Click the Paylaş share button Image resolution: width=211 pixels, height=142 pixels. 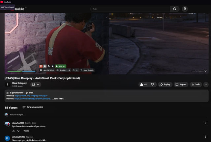pyautogui.click(x=165, y=84)
